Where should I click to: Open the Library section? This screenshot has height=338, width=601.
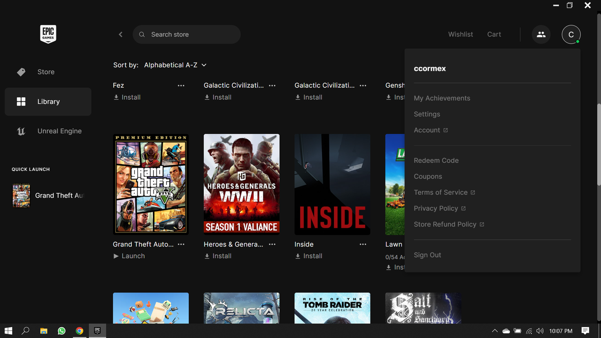[x=48, y=101]
